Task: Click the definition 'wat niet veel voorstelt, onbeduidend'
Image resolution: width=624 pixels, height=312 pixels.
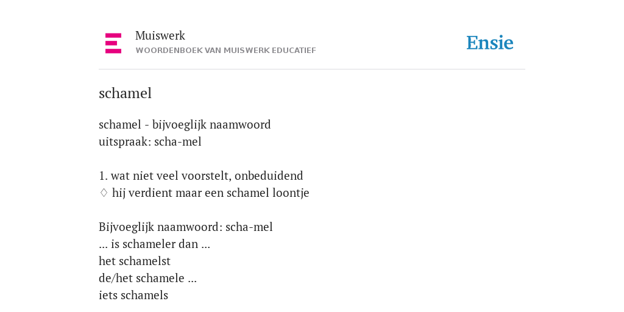Action: pyautogui.click(x=207, y=176)
